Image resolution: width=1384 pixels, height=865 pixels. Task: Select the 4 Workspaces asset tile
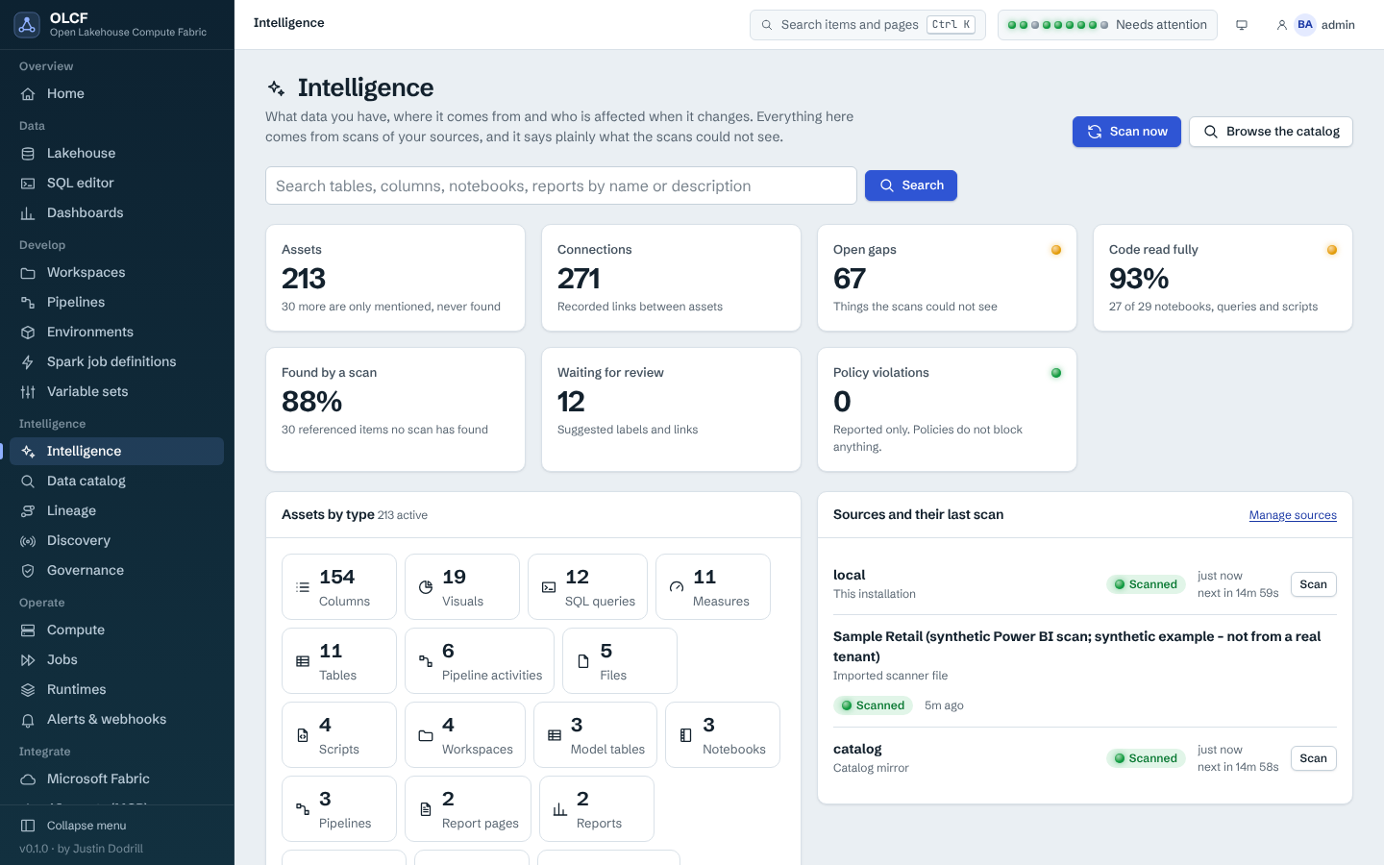coord(465,734)
